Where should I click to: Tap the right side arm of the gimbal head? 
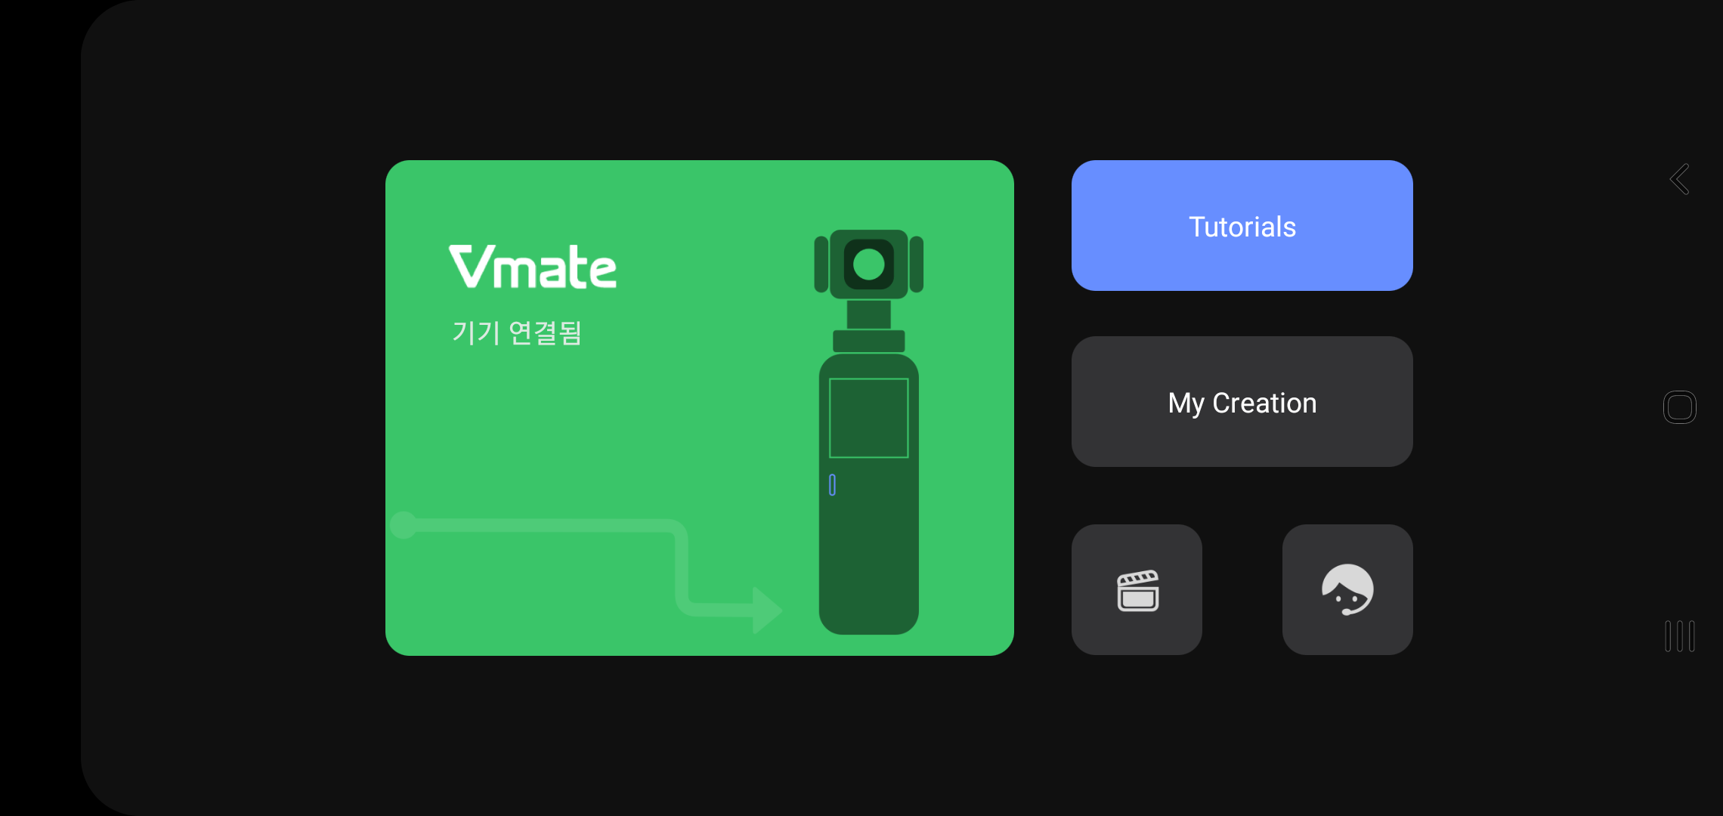(917, 264)
